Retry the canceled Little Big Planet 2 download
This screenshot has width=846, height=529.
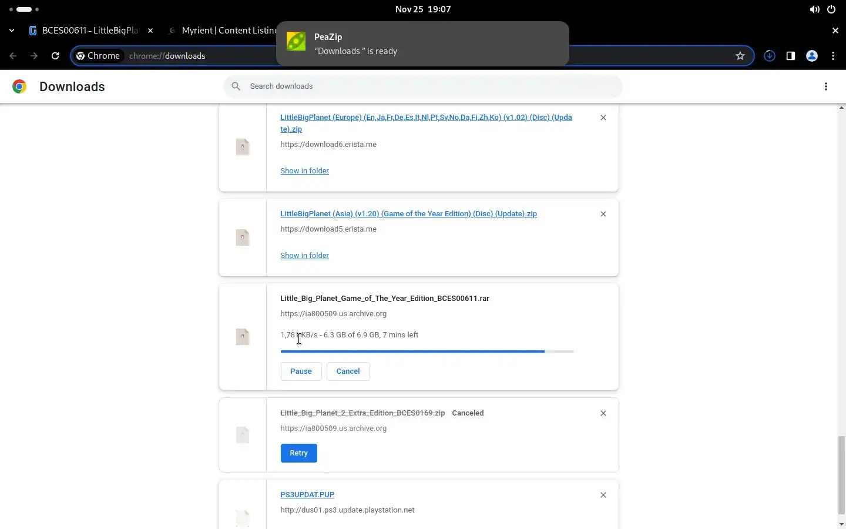(x=298, y=453)
